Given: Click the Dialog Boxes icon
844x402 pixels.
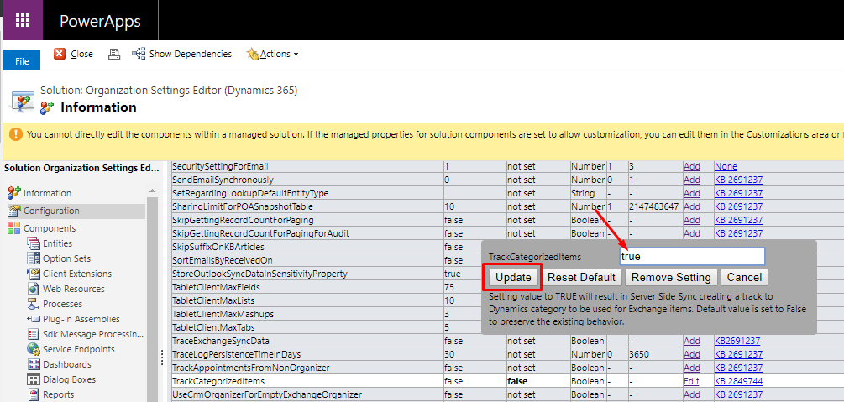Looking at the screenshot, I should click(x=34, y=379).
